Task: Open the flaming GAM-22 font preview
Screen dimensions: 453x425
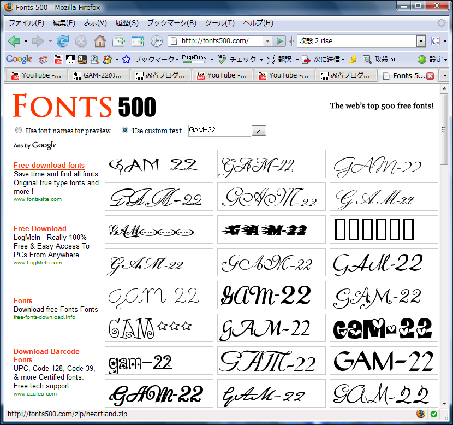Action: click(x=271, y=229)
